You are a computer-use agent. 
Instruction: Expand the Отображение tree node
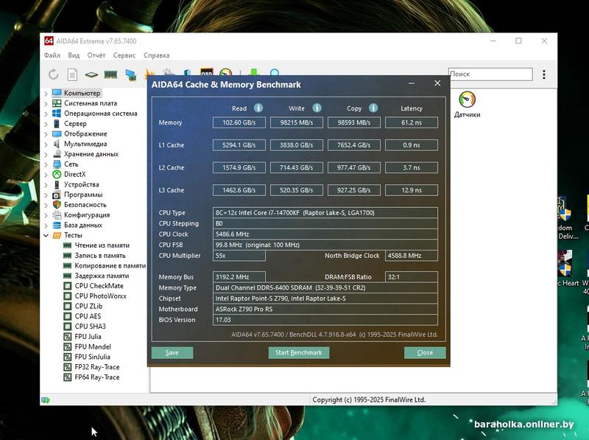pos(46,134)
